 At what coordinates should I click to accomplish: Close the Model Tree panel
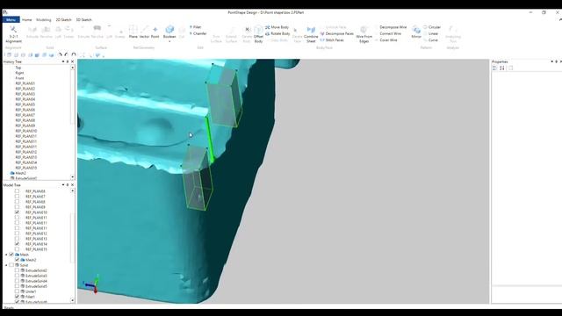(72, 185)
